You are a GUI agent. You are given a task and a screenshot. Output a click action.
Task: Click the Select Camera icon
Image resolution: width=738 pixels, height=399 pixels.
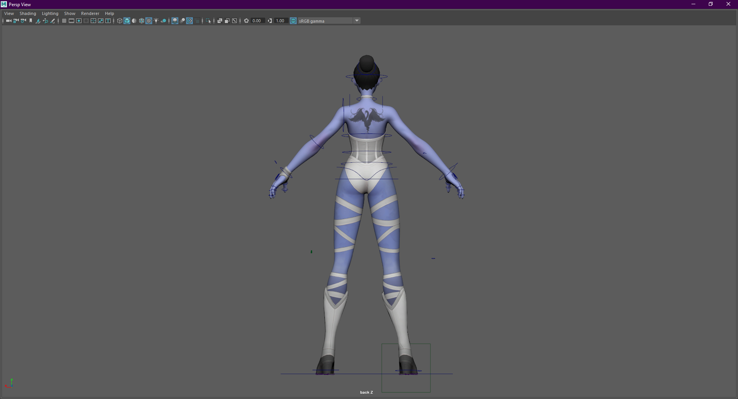tap(8, 21)
